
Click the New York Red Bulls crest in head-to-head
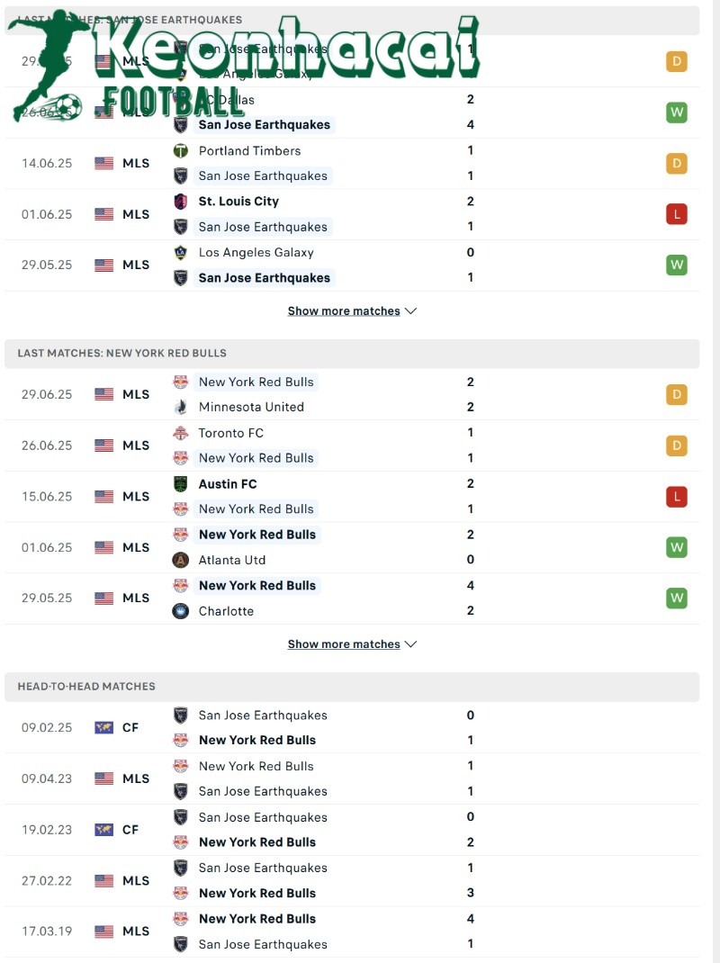point(181,740)
